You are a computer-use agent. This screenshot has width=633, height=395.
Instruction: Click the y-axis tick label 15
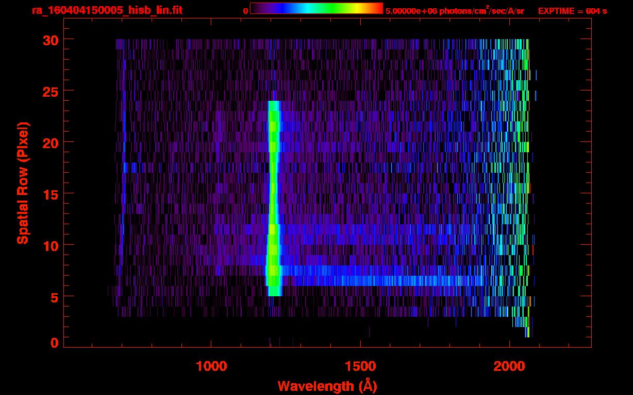click(x=49, y=194)
